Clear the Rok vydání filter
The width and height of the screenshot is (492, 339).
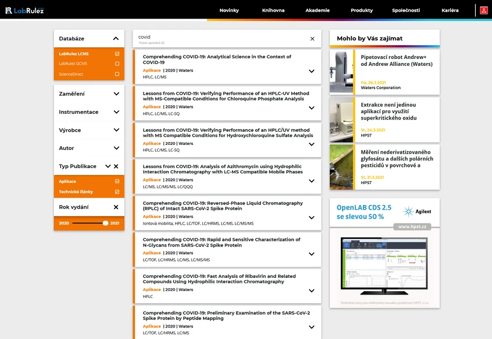coord(116,207)
